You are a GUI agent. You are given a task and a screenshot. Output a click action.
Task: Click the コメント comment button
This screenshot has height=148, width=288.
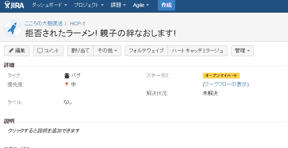(x=48, y=51)
